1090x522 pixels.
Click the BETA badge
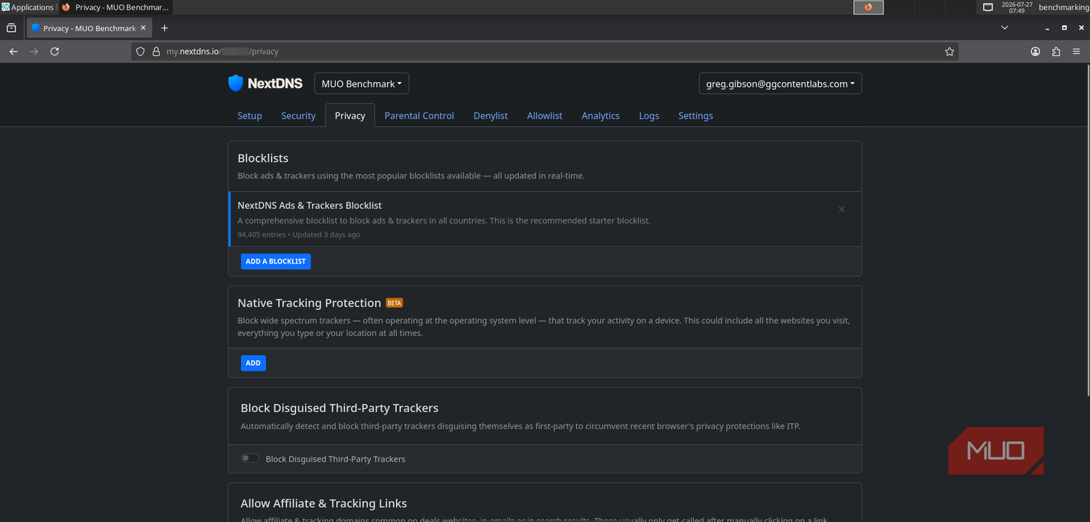point(394,303)
